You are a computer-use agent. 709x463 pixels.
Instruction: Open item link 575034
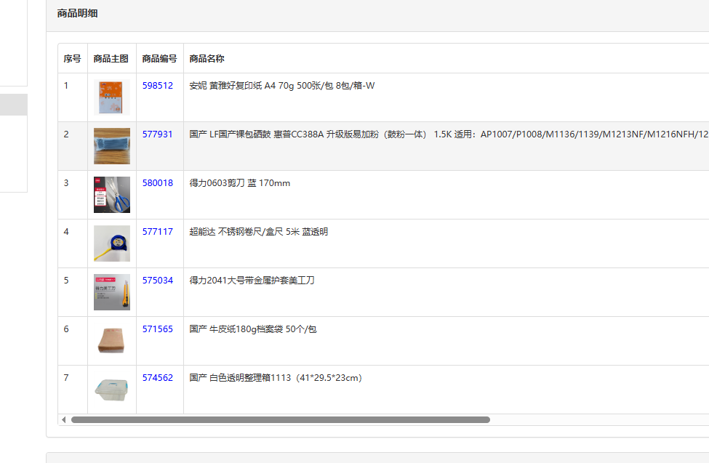[158, 281]
